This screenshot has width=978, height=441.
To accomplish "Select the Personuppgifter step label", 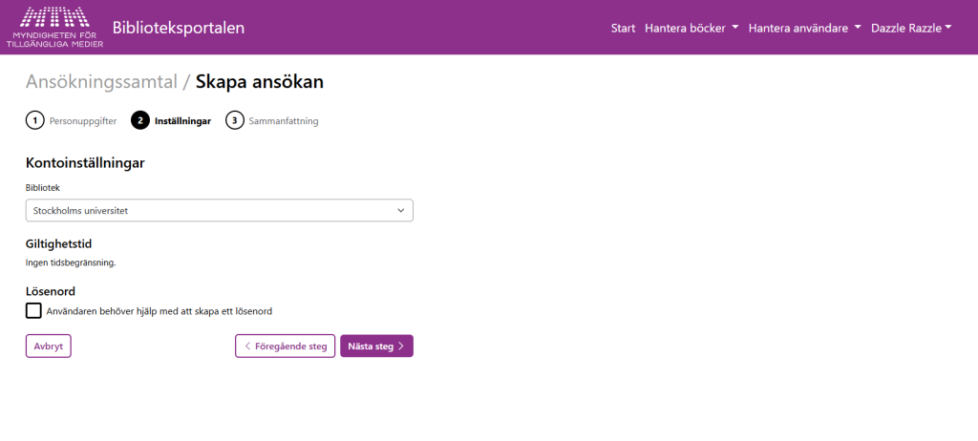I will pyautogui.click(x=82, y=121).
